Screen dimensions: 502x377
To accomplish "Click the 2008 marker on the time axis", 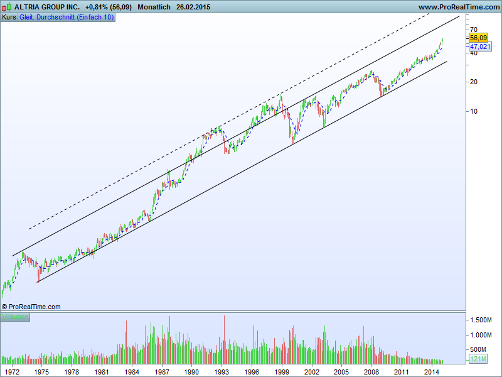I will click(x=371, y=372).
